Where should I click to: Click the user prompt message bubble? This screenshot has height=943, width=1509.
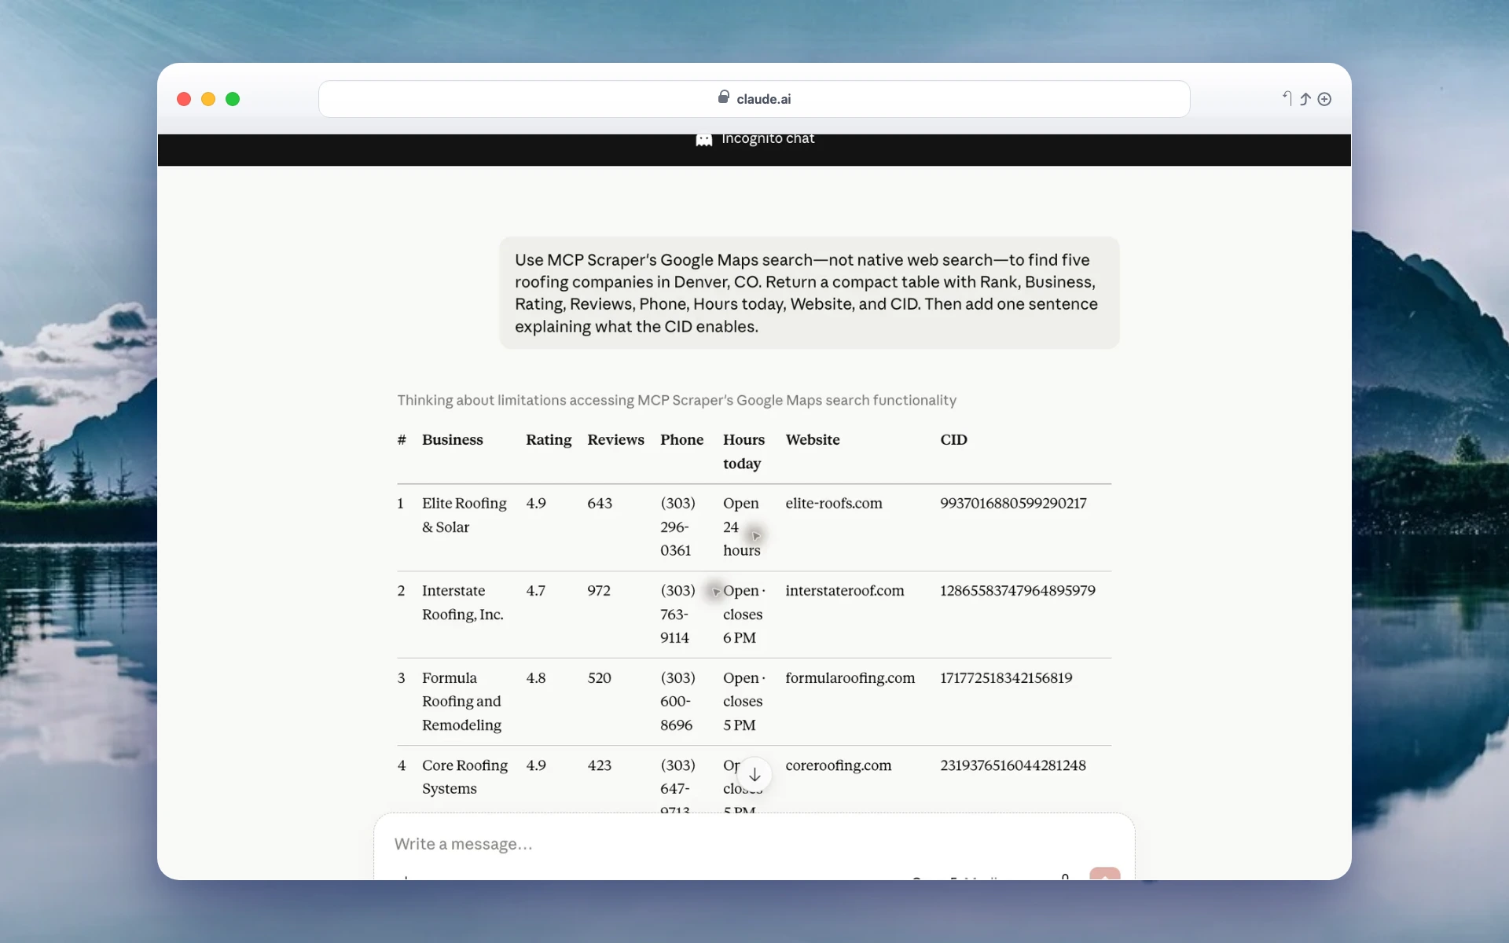pos(809,292)
